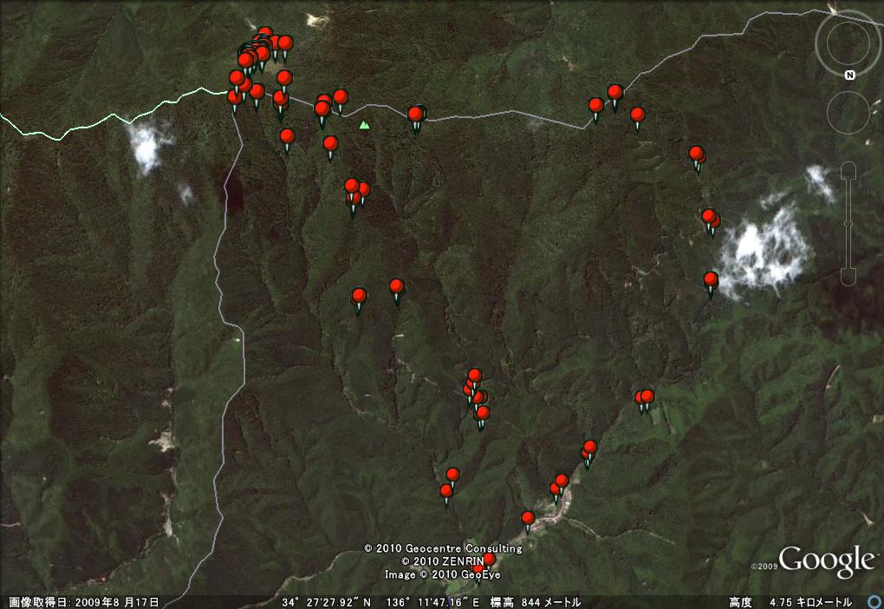884x609 pixels.
Task: Open the red pin left of large white cloud
Action: 711,279
